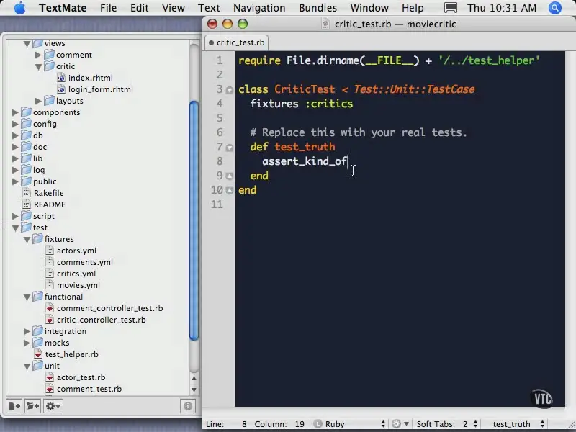Open the gear action menu in project drawer
The height and width of the screenshot is (432, 576).
[x=53, y=406]
